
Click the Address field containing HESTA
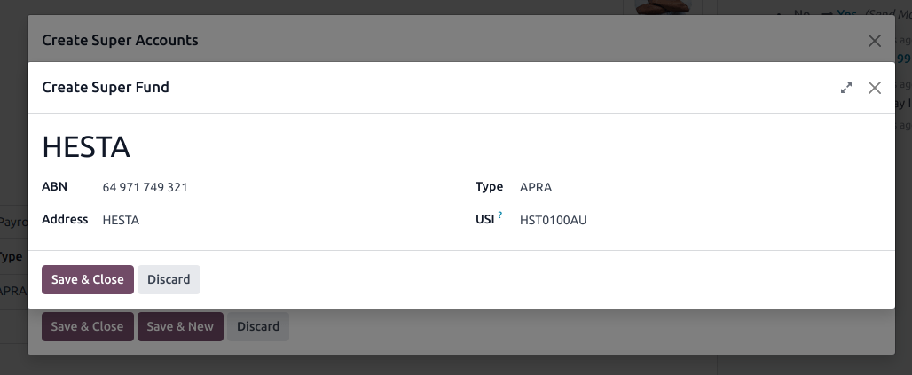click(x=266, y=220)
